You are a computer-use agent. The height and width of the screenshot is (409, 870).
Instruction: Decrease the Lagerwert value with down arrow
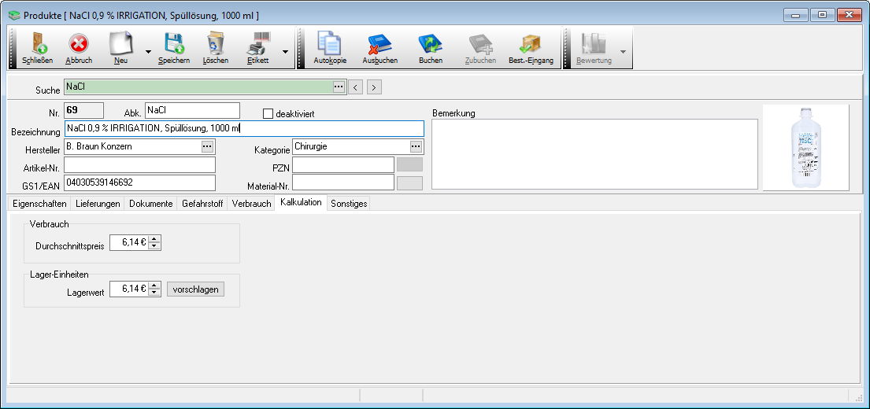pyautogui.click(x=155, y=293)
